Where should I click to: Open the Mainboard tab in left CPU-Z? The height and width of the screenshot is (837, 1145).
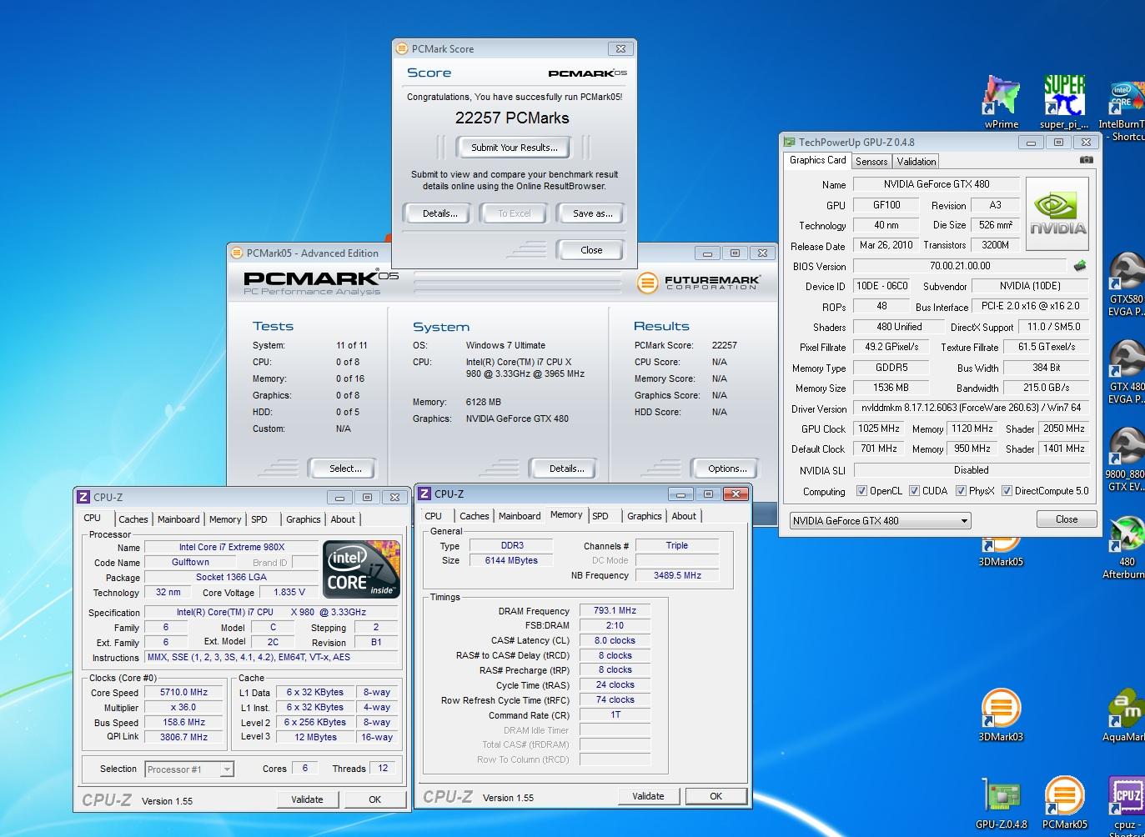[178, 519]
